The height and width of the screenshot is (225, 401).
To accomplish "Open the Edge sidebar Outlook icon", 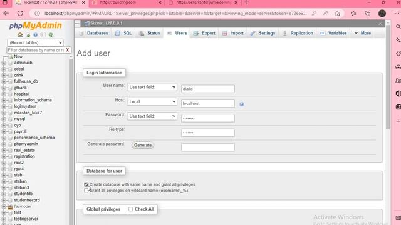I will 398,107.
